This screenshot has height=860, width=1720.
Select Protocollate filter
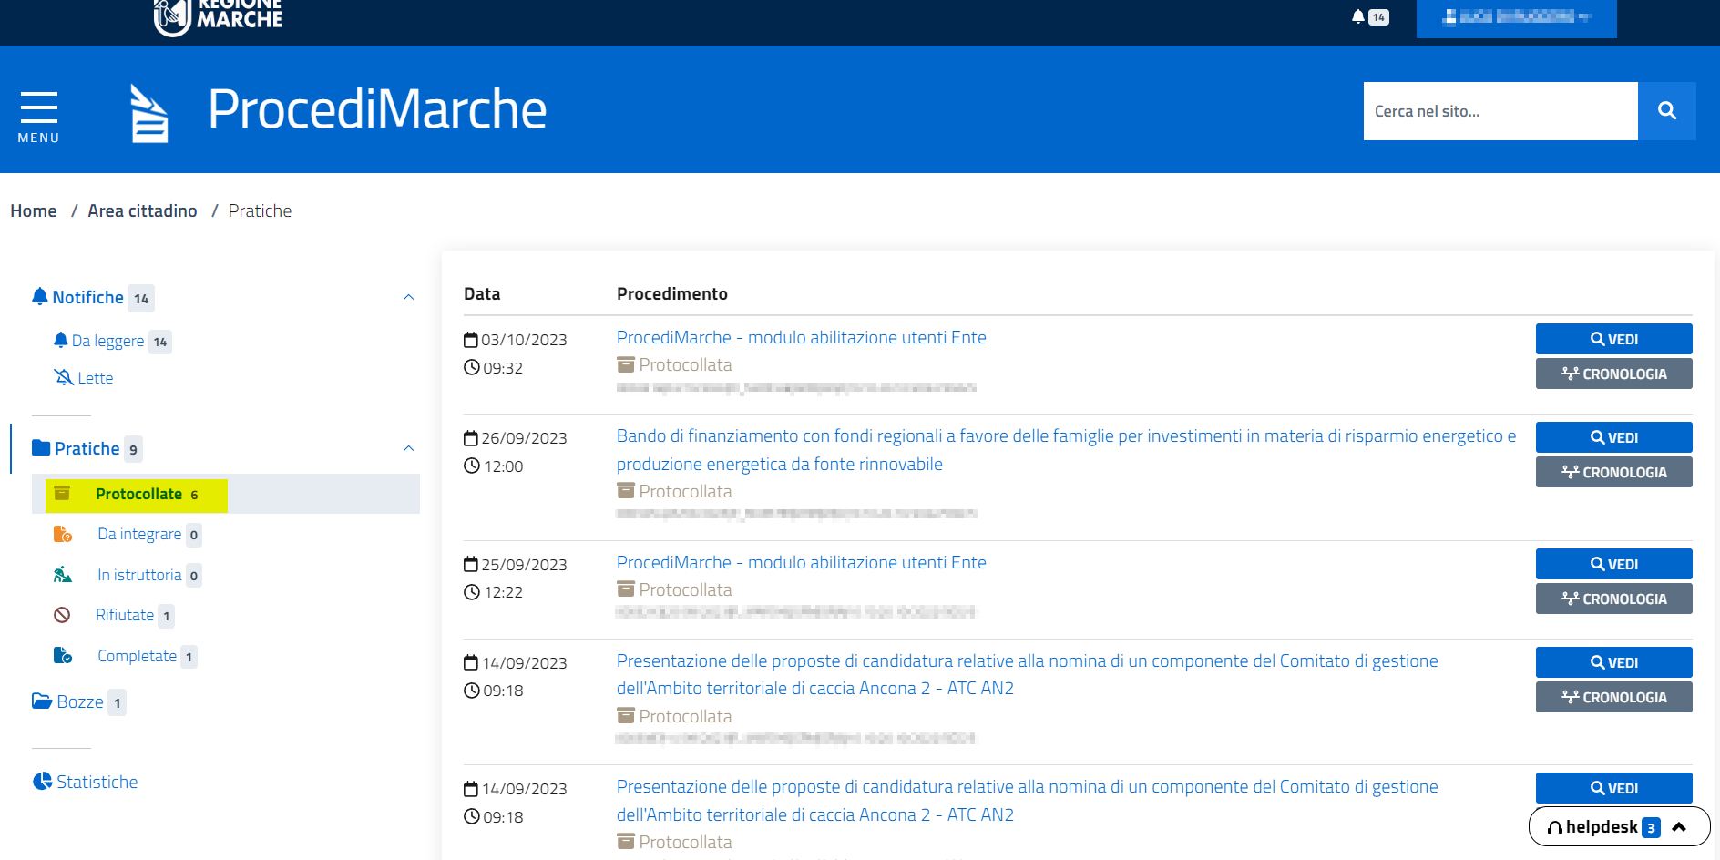coord(138,494)
